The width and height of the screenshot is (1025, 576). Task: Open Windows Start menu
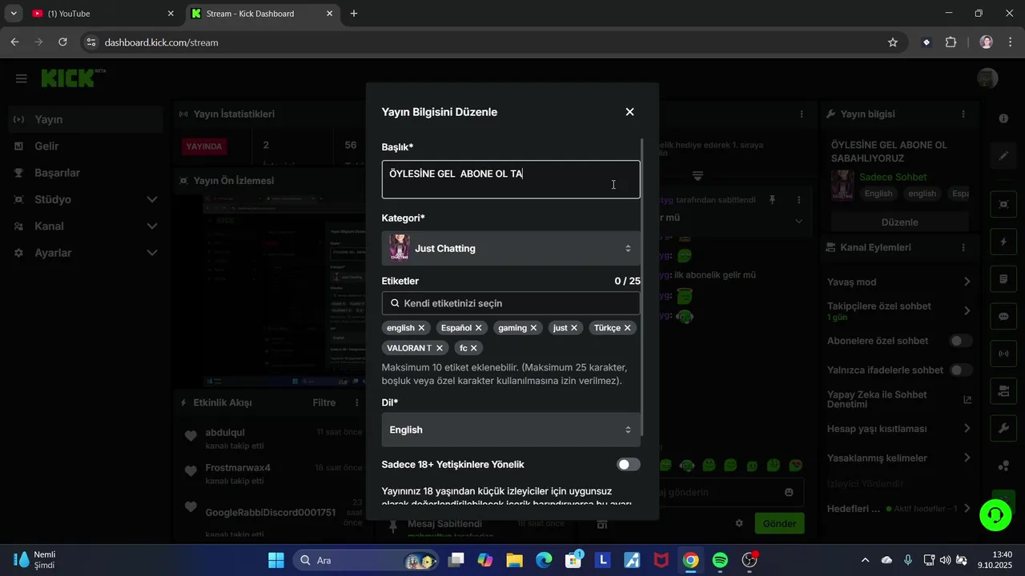pos(275,560)
